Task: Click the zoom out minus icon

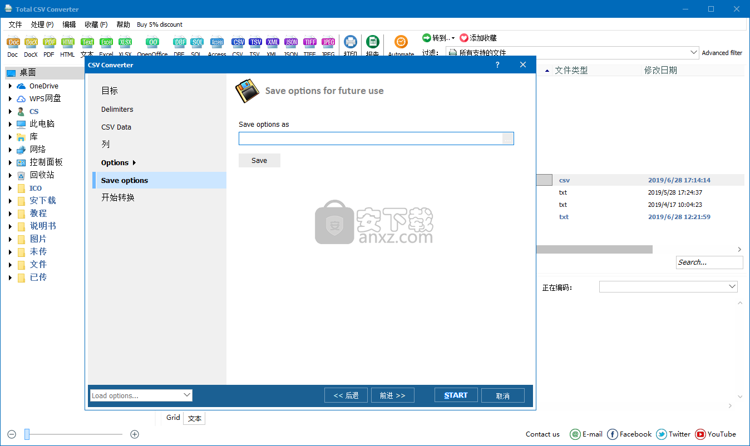Action: (x=12, y=434)
